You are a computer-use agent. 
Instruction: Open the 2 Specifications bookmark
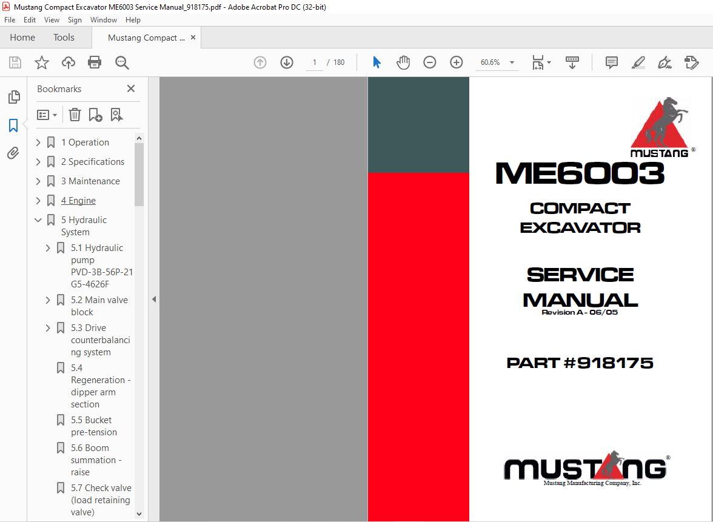93,162
